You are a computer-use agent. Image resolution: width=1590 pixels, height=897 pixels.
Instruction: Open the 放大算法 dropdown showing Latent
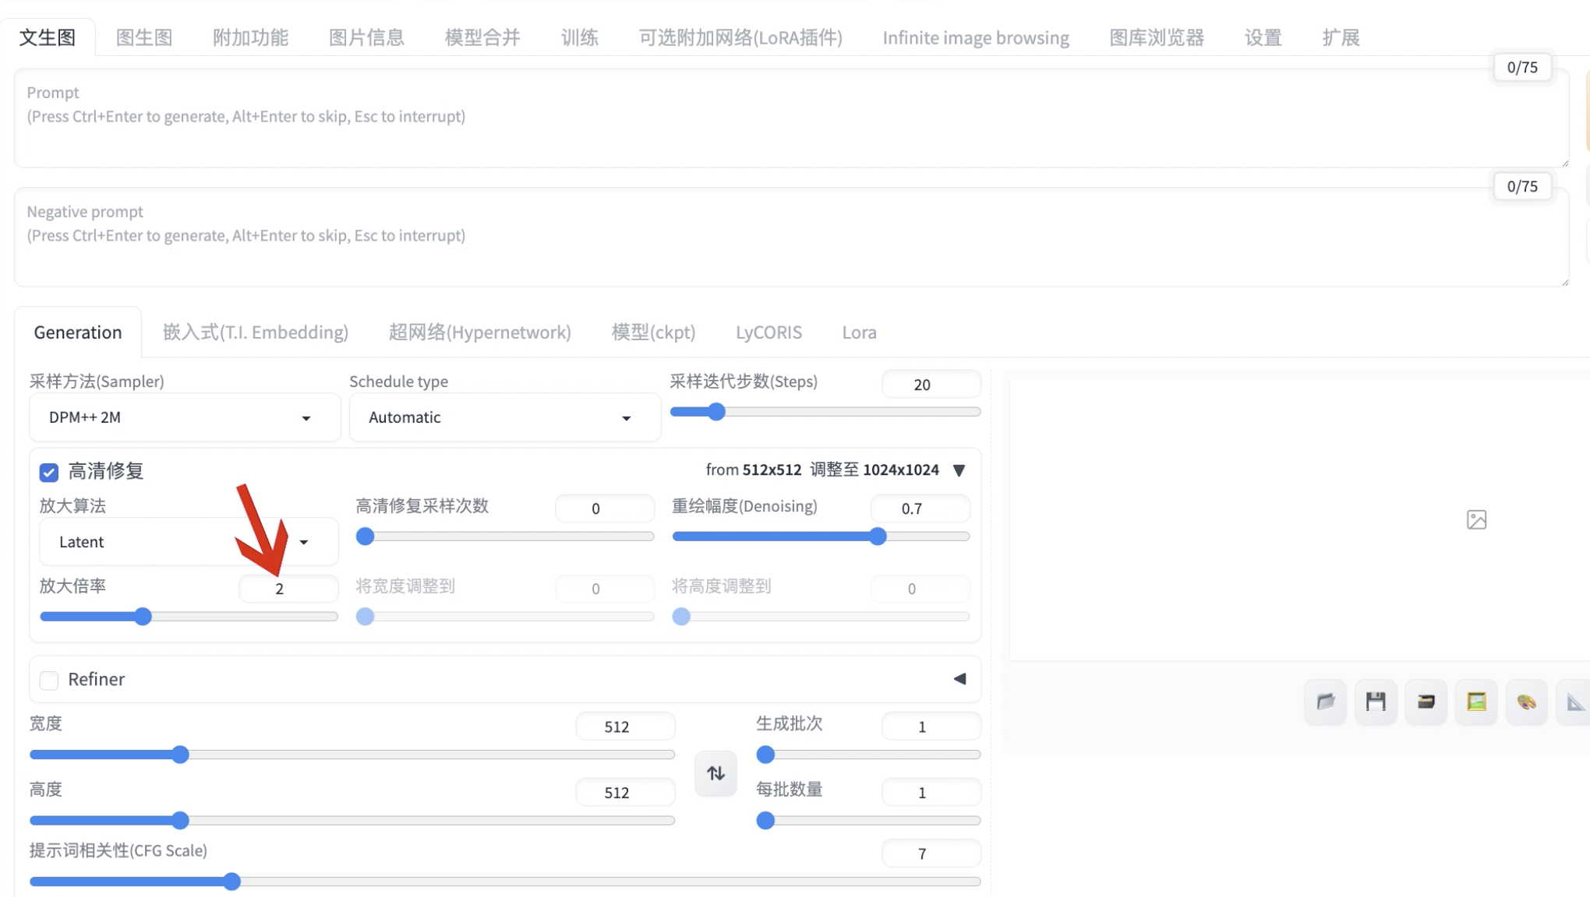tap(189, 541)
